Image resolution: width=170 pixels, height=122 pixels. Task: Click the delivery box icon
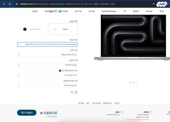[x=151, y=112]
